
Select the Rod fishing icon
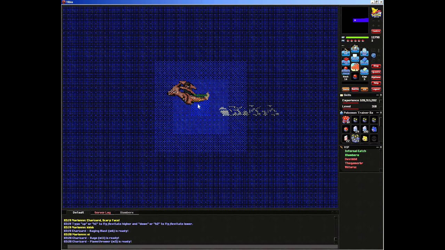coord(346,52)
